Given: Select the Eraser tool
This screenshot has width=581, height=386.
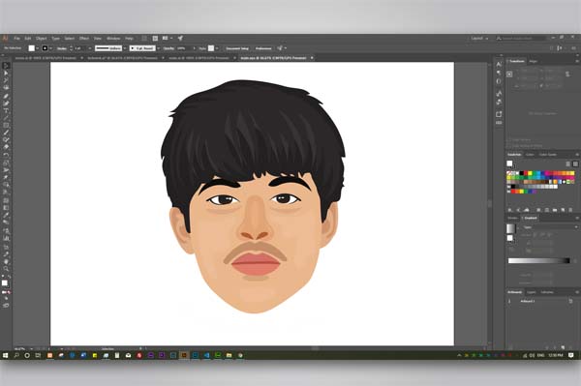Looking at the screenshot, I should coord(6,147).
